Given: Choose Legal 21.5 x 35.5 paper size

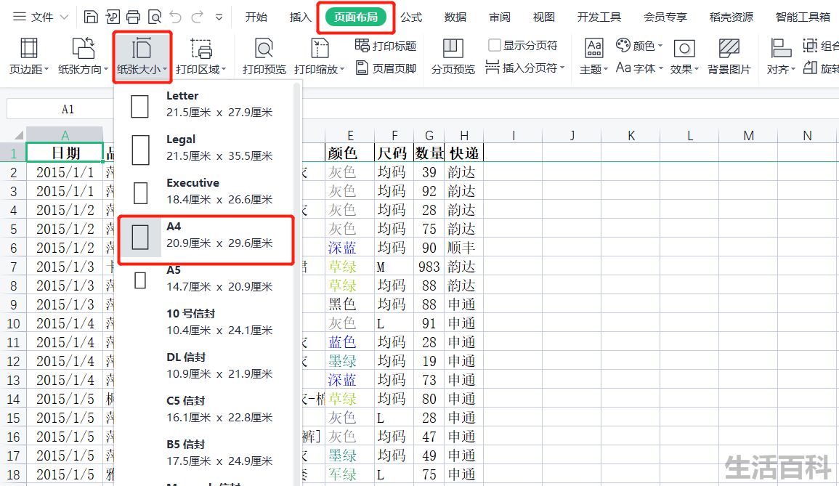Looking at the screenshot, I should [206, 147].
